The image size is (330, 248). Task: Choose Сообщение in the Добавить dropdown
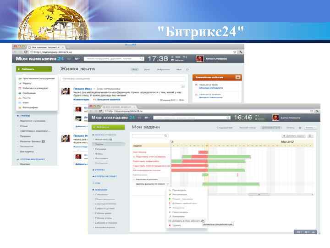[29, 93]
